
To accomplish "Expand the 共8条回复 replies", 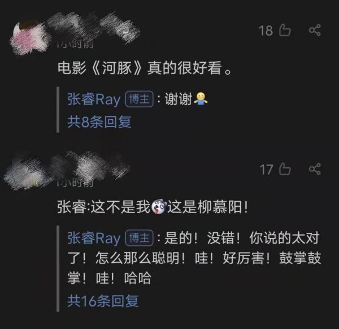I will [x=99, y=122].
